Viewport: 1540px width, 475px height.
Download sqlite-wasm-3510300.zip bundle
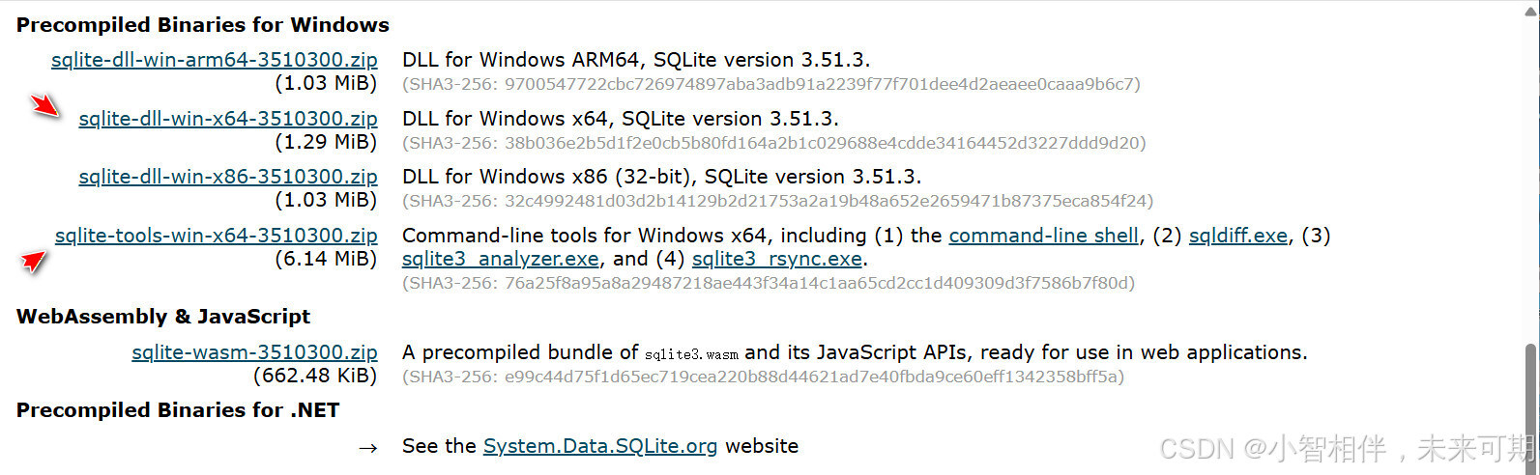coord(255,352)
